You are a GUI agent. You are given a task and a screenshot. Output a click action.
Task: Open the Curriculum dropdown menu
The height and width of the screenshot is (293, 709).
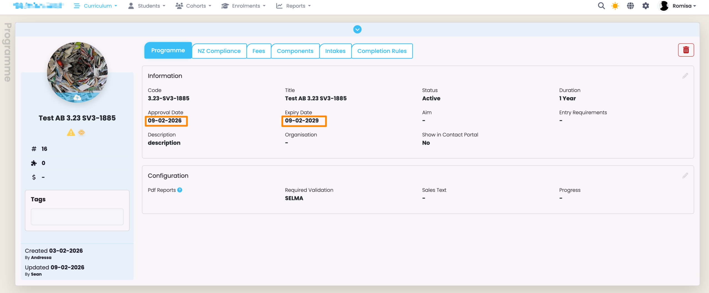pyautogui.click(x=96, y=6)
